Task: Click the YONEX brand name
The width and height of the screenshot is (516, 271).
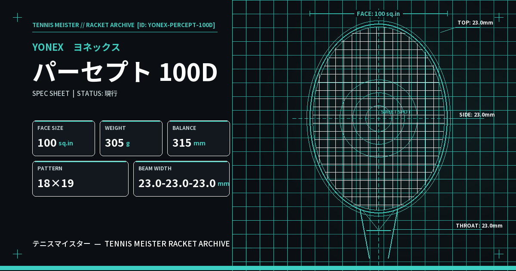Action: coord(48,47)
